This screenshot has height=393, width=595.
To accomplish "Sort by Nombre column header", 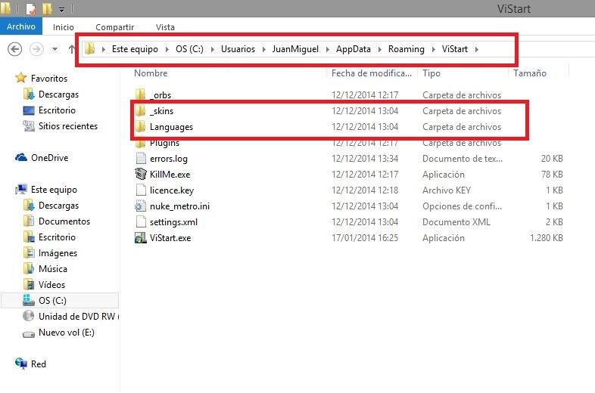I will [x=151, y=73].
